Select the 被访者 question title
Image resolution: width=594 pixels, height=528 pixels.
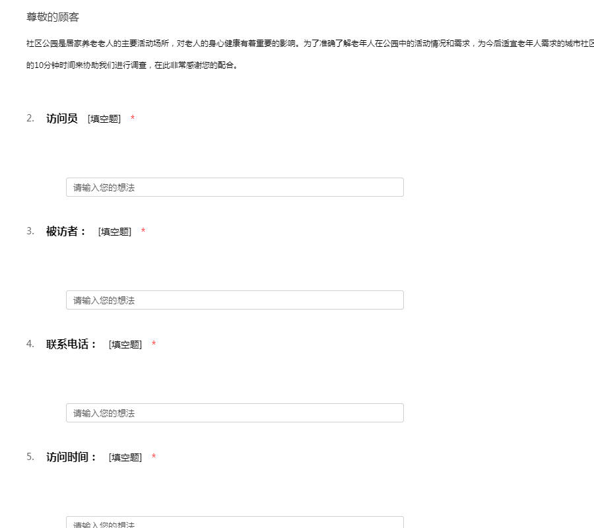[66, 232]
